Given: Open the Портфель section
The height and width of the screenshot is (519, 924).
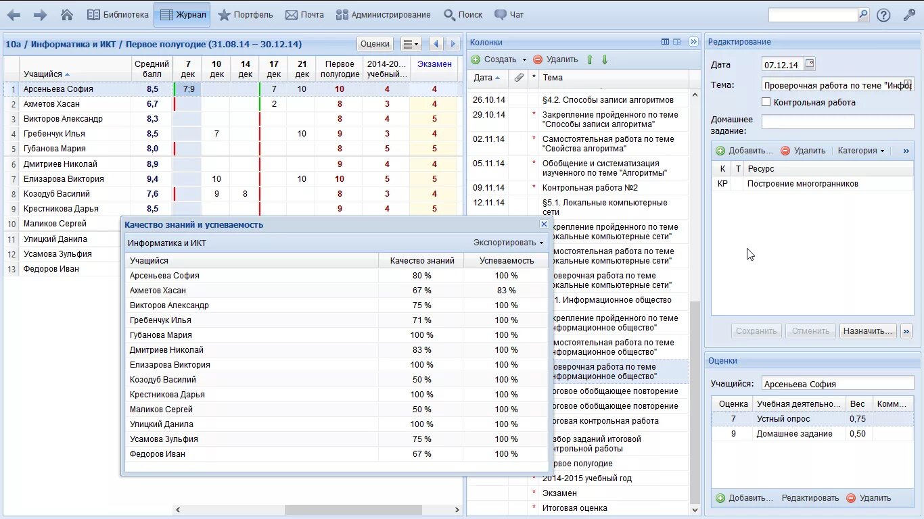Looking at the screenshot, I should (x=245, y=15).
